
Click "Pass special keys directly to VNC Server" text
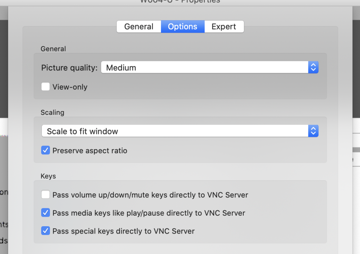(x=123, y=231)
